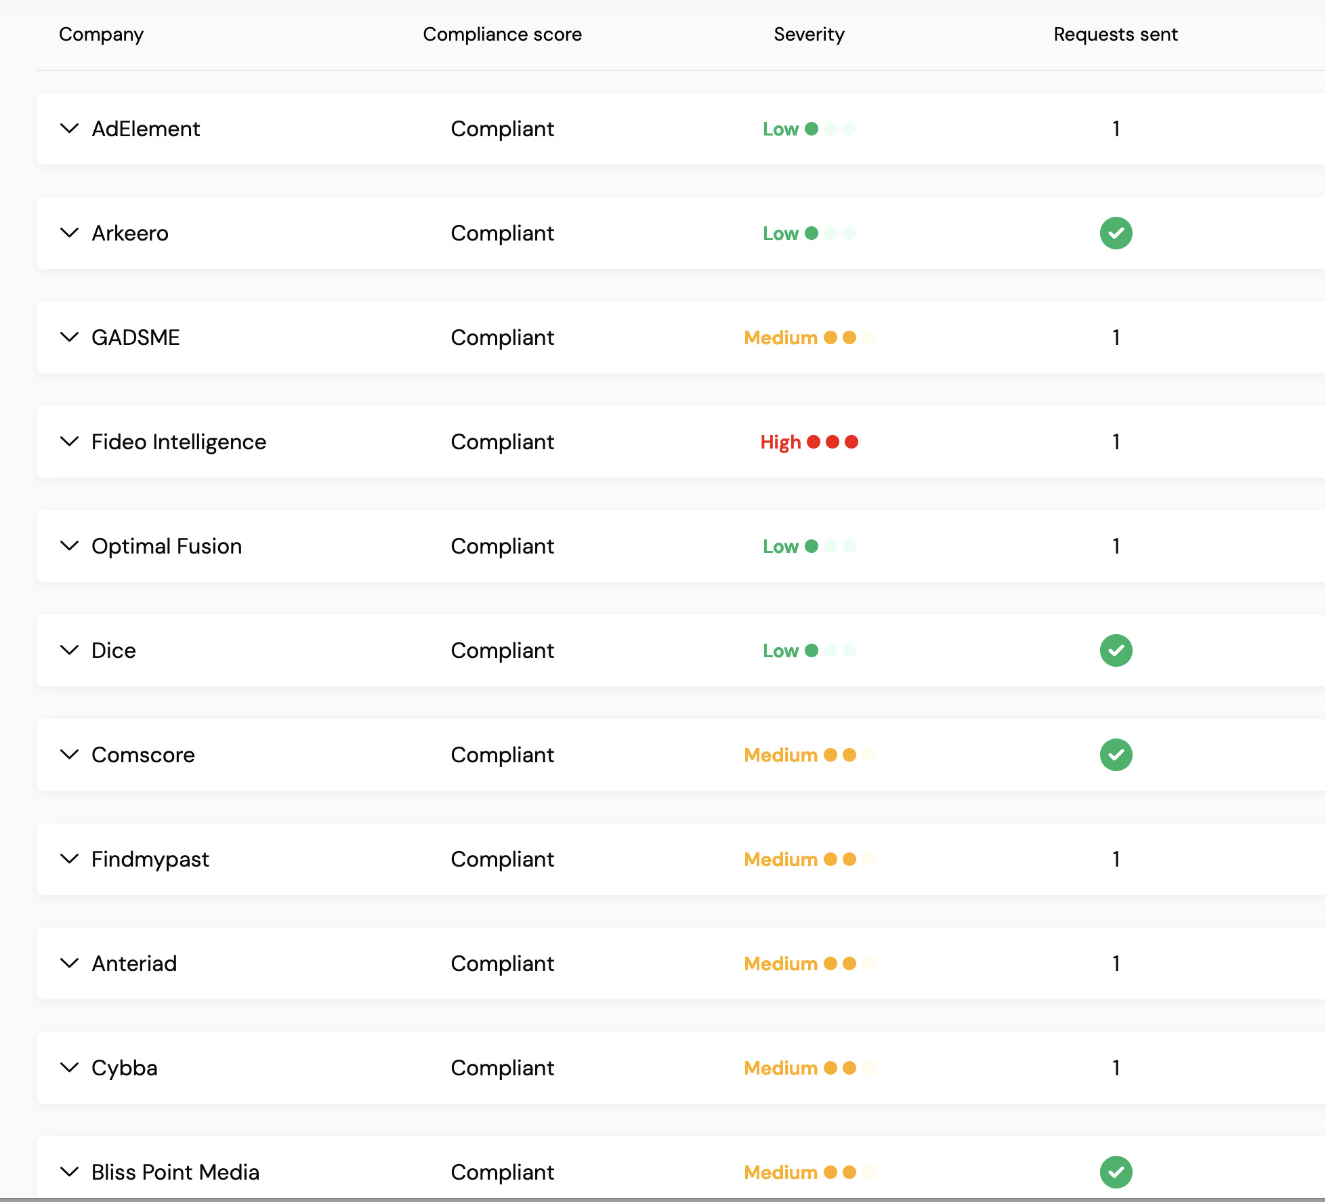Viewport: 1325px width, 1202px height.
Task: Expand the Arkeero row chevron
Action: [69, 233]
